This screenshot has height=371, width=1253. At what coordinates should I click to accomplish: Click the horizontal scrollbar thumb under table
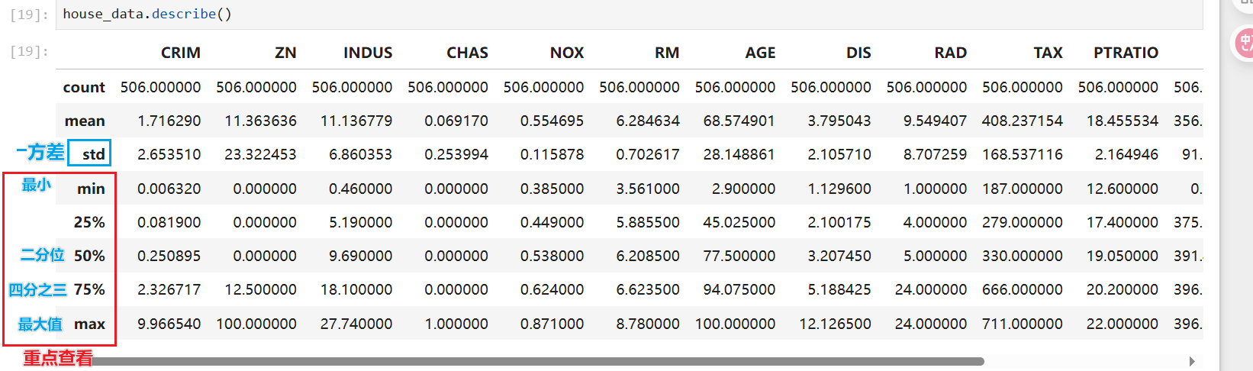tap(534, 361)
